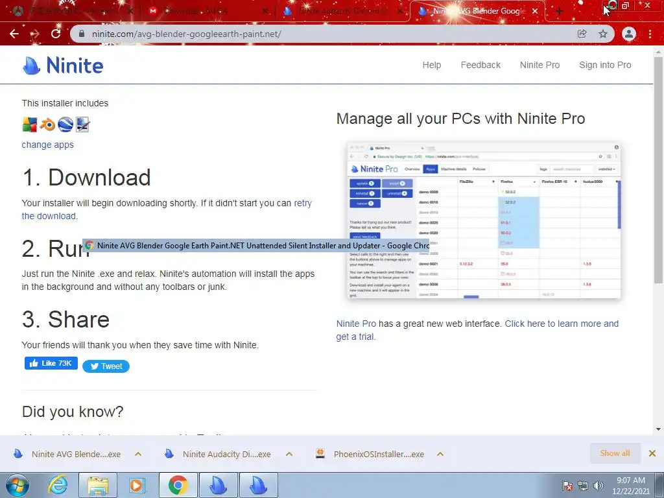Click the share page icon in address bar
This screenshot has width=664, height=498.
tap(582, 34)
